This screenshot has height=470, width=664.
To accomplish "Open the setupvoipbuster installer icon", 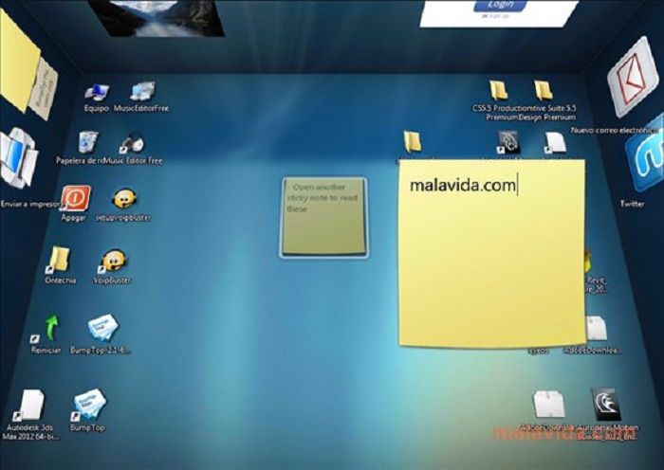I will (x=124, y=198).
